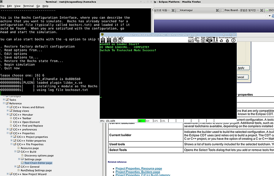Switch to Free Board Firefox tab
This screenshot has width=274, height=176.
click(x=242, y=10)
